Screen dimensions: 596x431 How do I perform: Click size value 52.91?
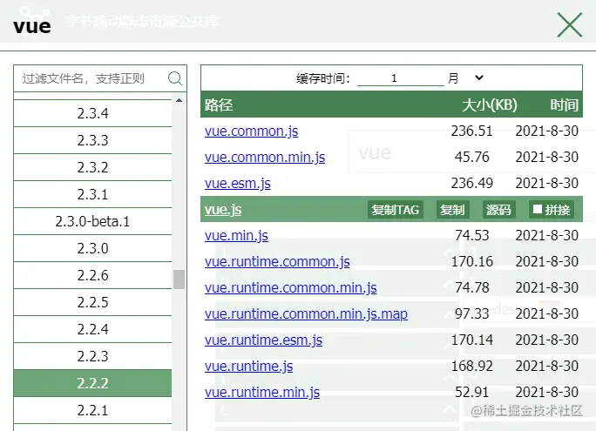[471, 393]
